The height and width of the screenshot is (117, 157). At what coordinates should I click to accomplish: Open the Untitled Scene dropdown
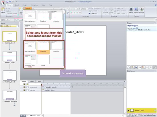[x=18, y=26]
